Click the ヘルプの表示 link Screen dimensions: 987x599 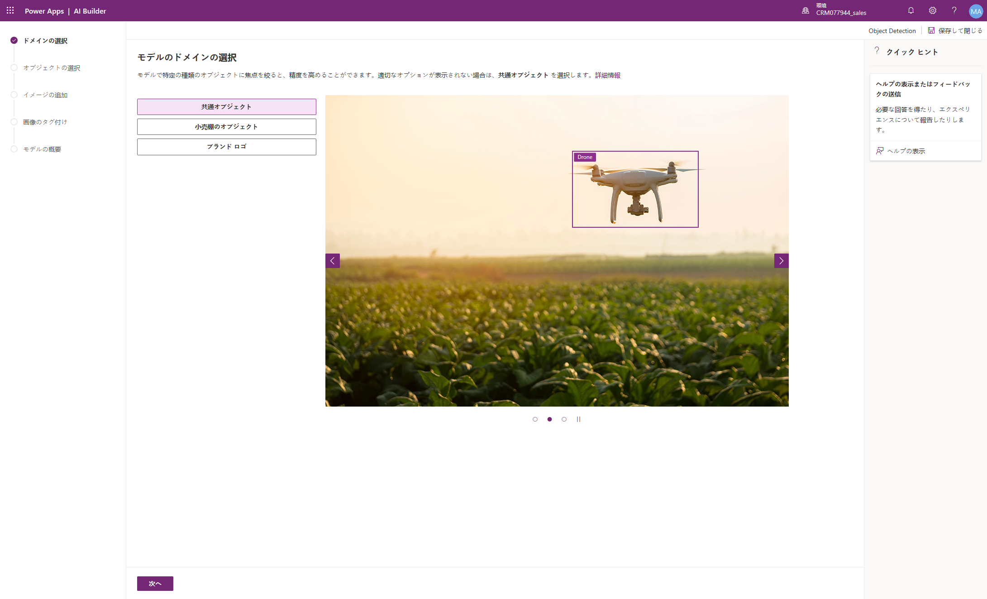point(906,151)
